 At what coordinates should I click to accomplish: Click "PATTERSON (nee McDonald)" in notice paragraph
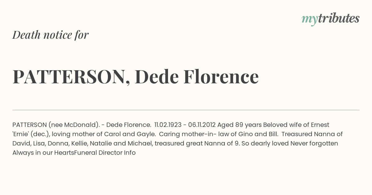tap(55, 125)
